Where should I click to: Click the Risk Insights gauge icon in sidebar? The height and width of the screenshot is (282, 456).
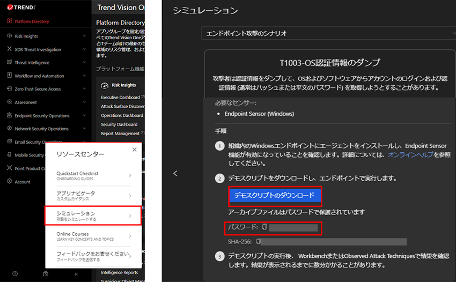[9, 36]
